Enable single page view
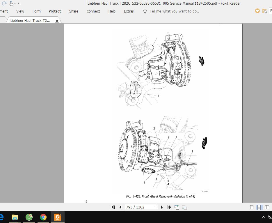 [252, 207]
